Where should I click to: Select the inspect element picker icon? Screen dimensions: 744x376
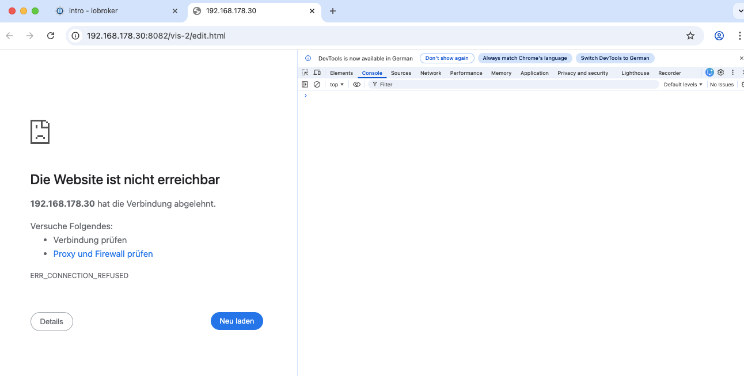305,73
